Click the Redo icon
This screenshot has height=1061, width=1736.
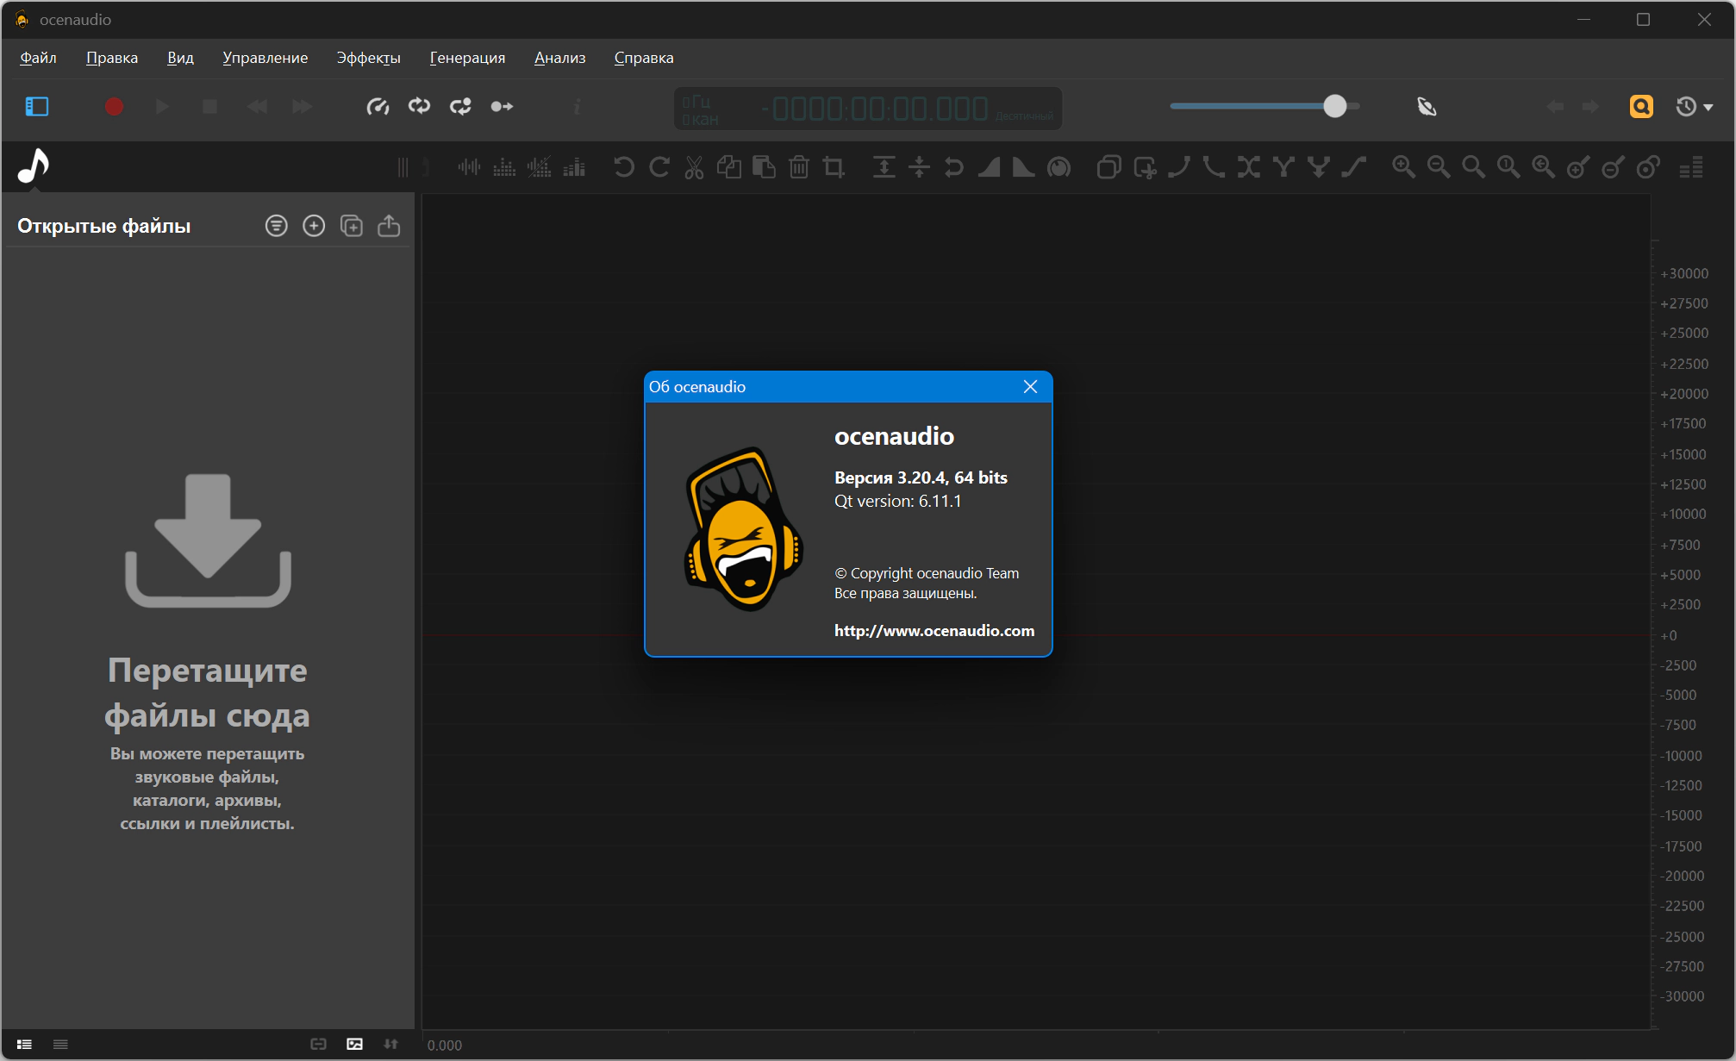[x=659, y=167]
